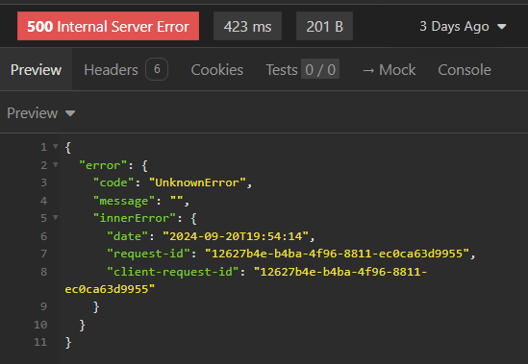Screen dimensions: 528x364
Task: Click the "code" key on line 3
Action: [x=113, y=182]
